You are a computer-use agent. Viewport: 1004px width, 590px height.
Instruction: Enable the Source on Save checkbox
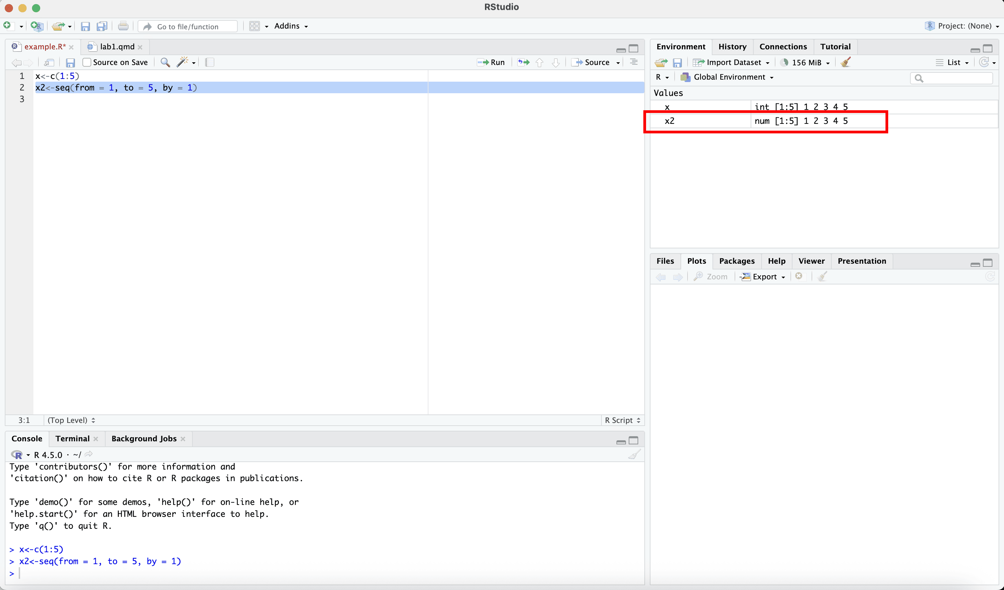[x=87, y=62]
